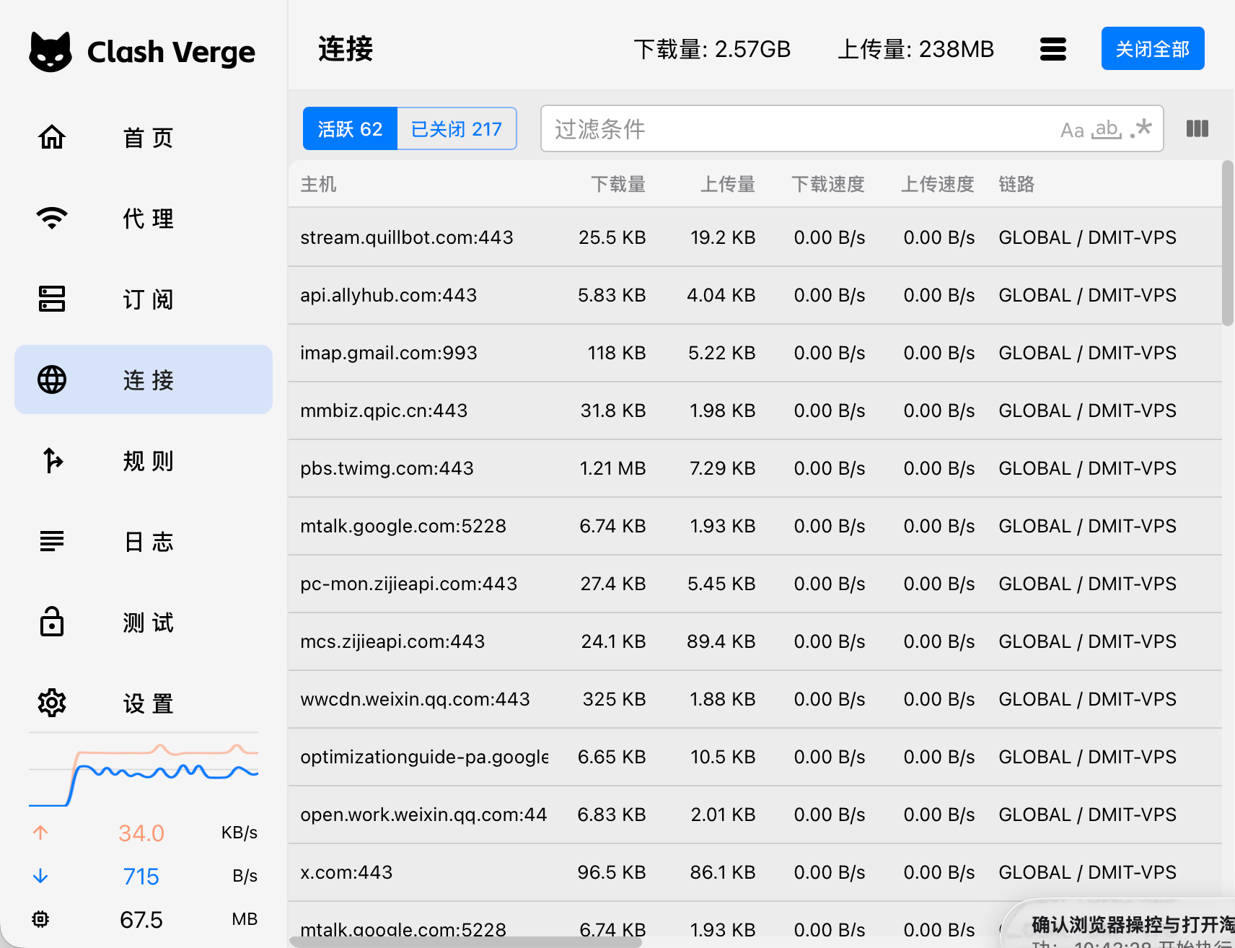This screenshot has width=1235, height=948.
Task: Click the horizontal scrollbar at table bottom
Action: (465, 942)
